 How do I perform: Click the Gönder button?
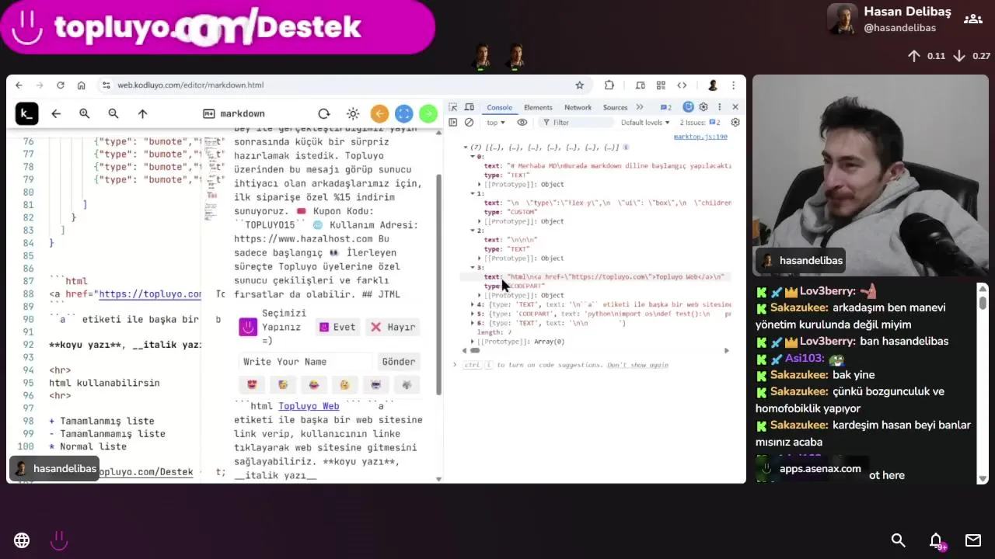pyautogui.click(x=399, y=362)
